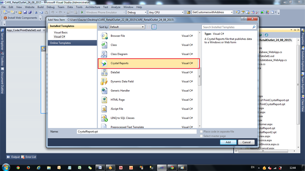Click the Cut scissors toolbar icon
This screenshot has height=171, width=305.
36,12
